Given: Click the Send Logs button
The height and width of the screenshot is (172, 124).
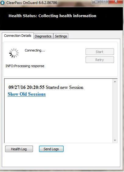Looking at the screenshot, I should click(x=51, y=149).
